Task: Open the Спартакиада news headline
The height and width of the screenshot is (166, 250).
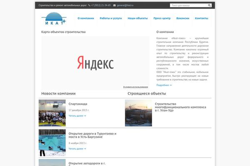Action: [x=78, y=104]
